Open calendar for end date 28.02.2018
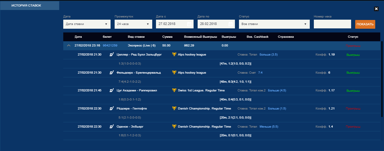384x151 pixels. 231,24
